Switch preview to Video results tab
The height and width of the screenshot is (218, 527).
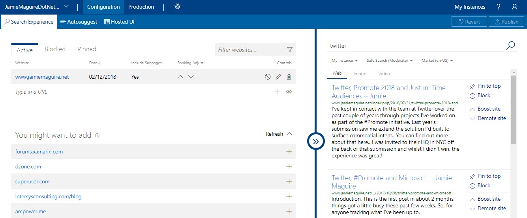[x=384, y=74]
